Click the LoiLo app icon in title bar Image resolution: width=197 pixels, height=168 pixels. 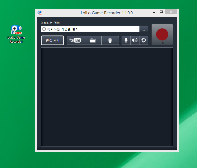click(40, 13)
